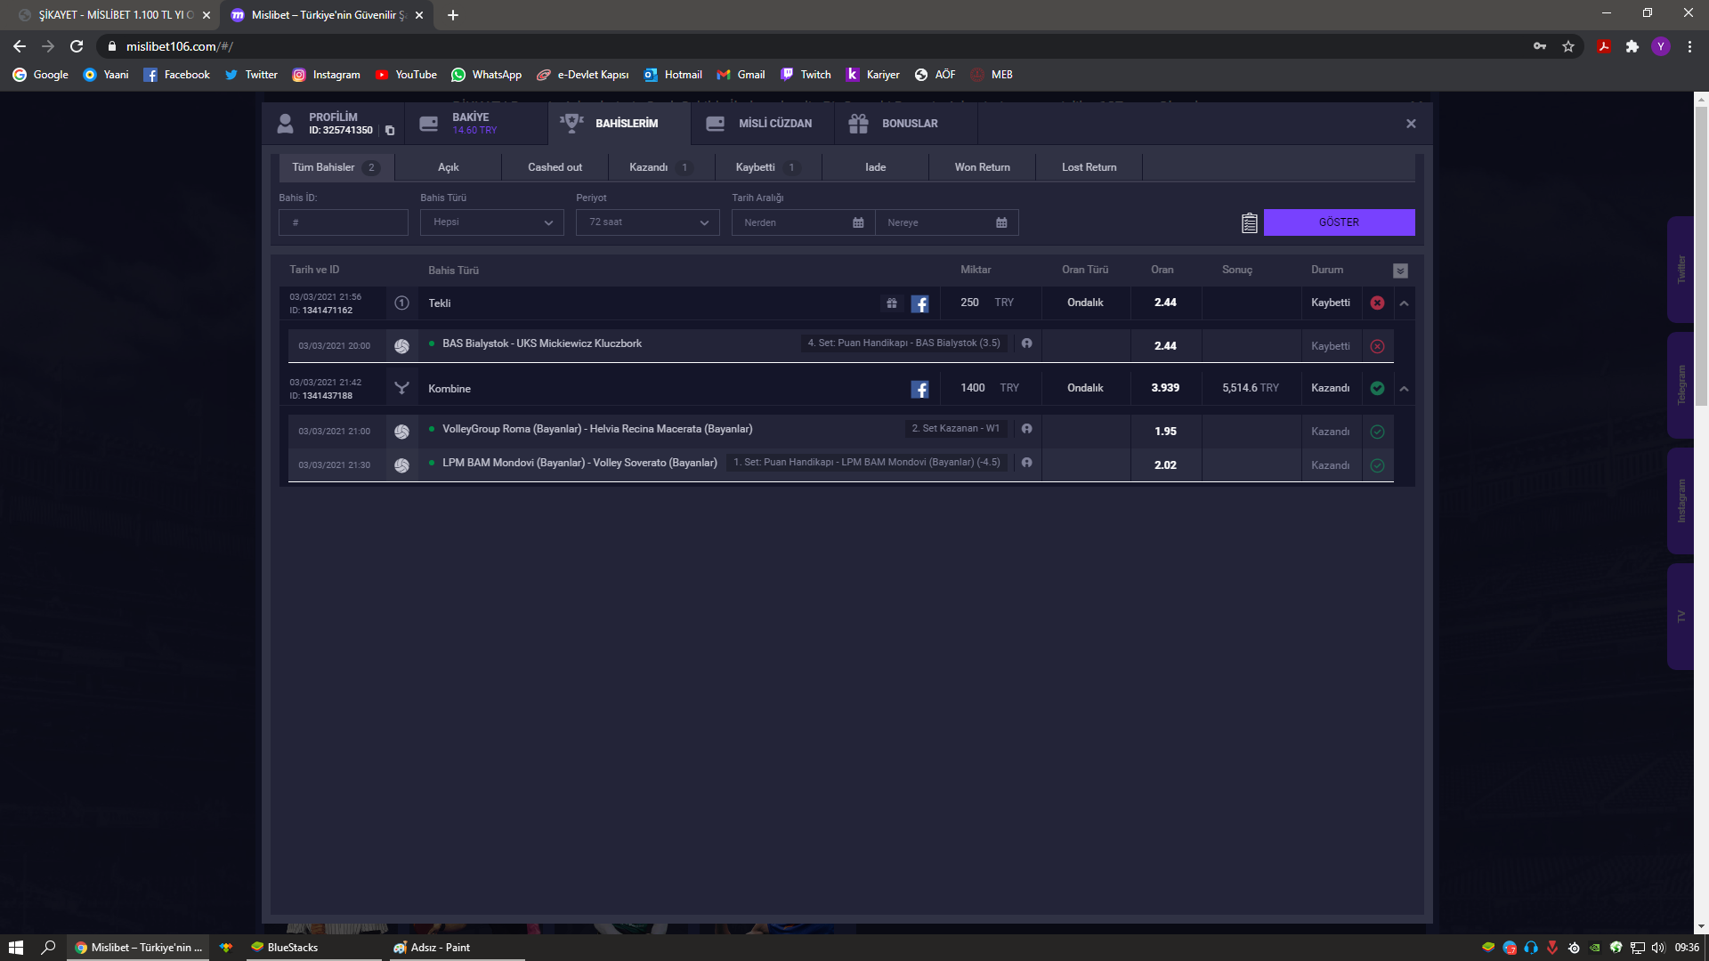
Task: Click the BAS Bialystok - UKS Mickiewicz Kluczbork match
Action: [542, 343]
